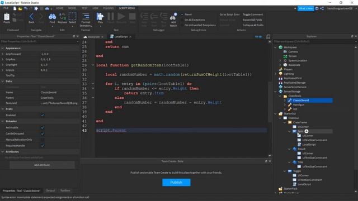Screen dimensions: 358x201
Task: Switch to the VIEW ribbon tab
Action: [95, 8]
